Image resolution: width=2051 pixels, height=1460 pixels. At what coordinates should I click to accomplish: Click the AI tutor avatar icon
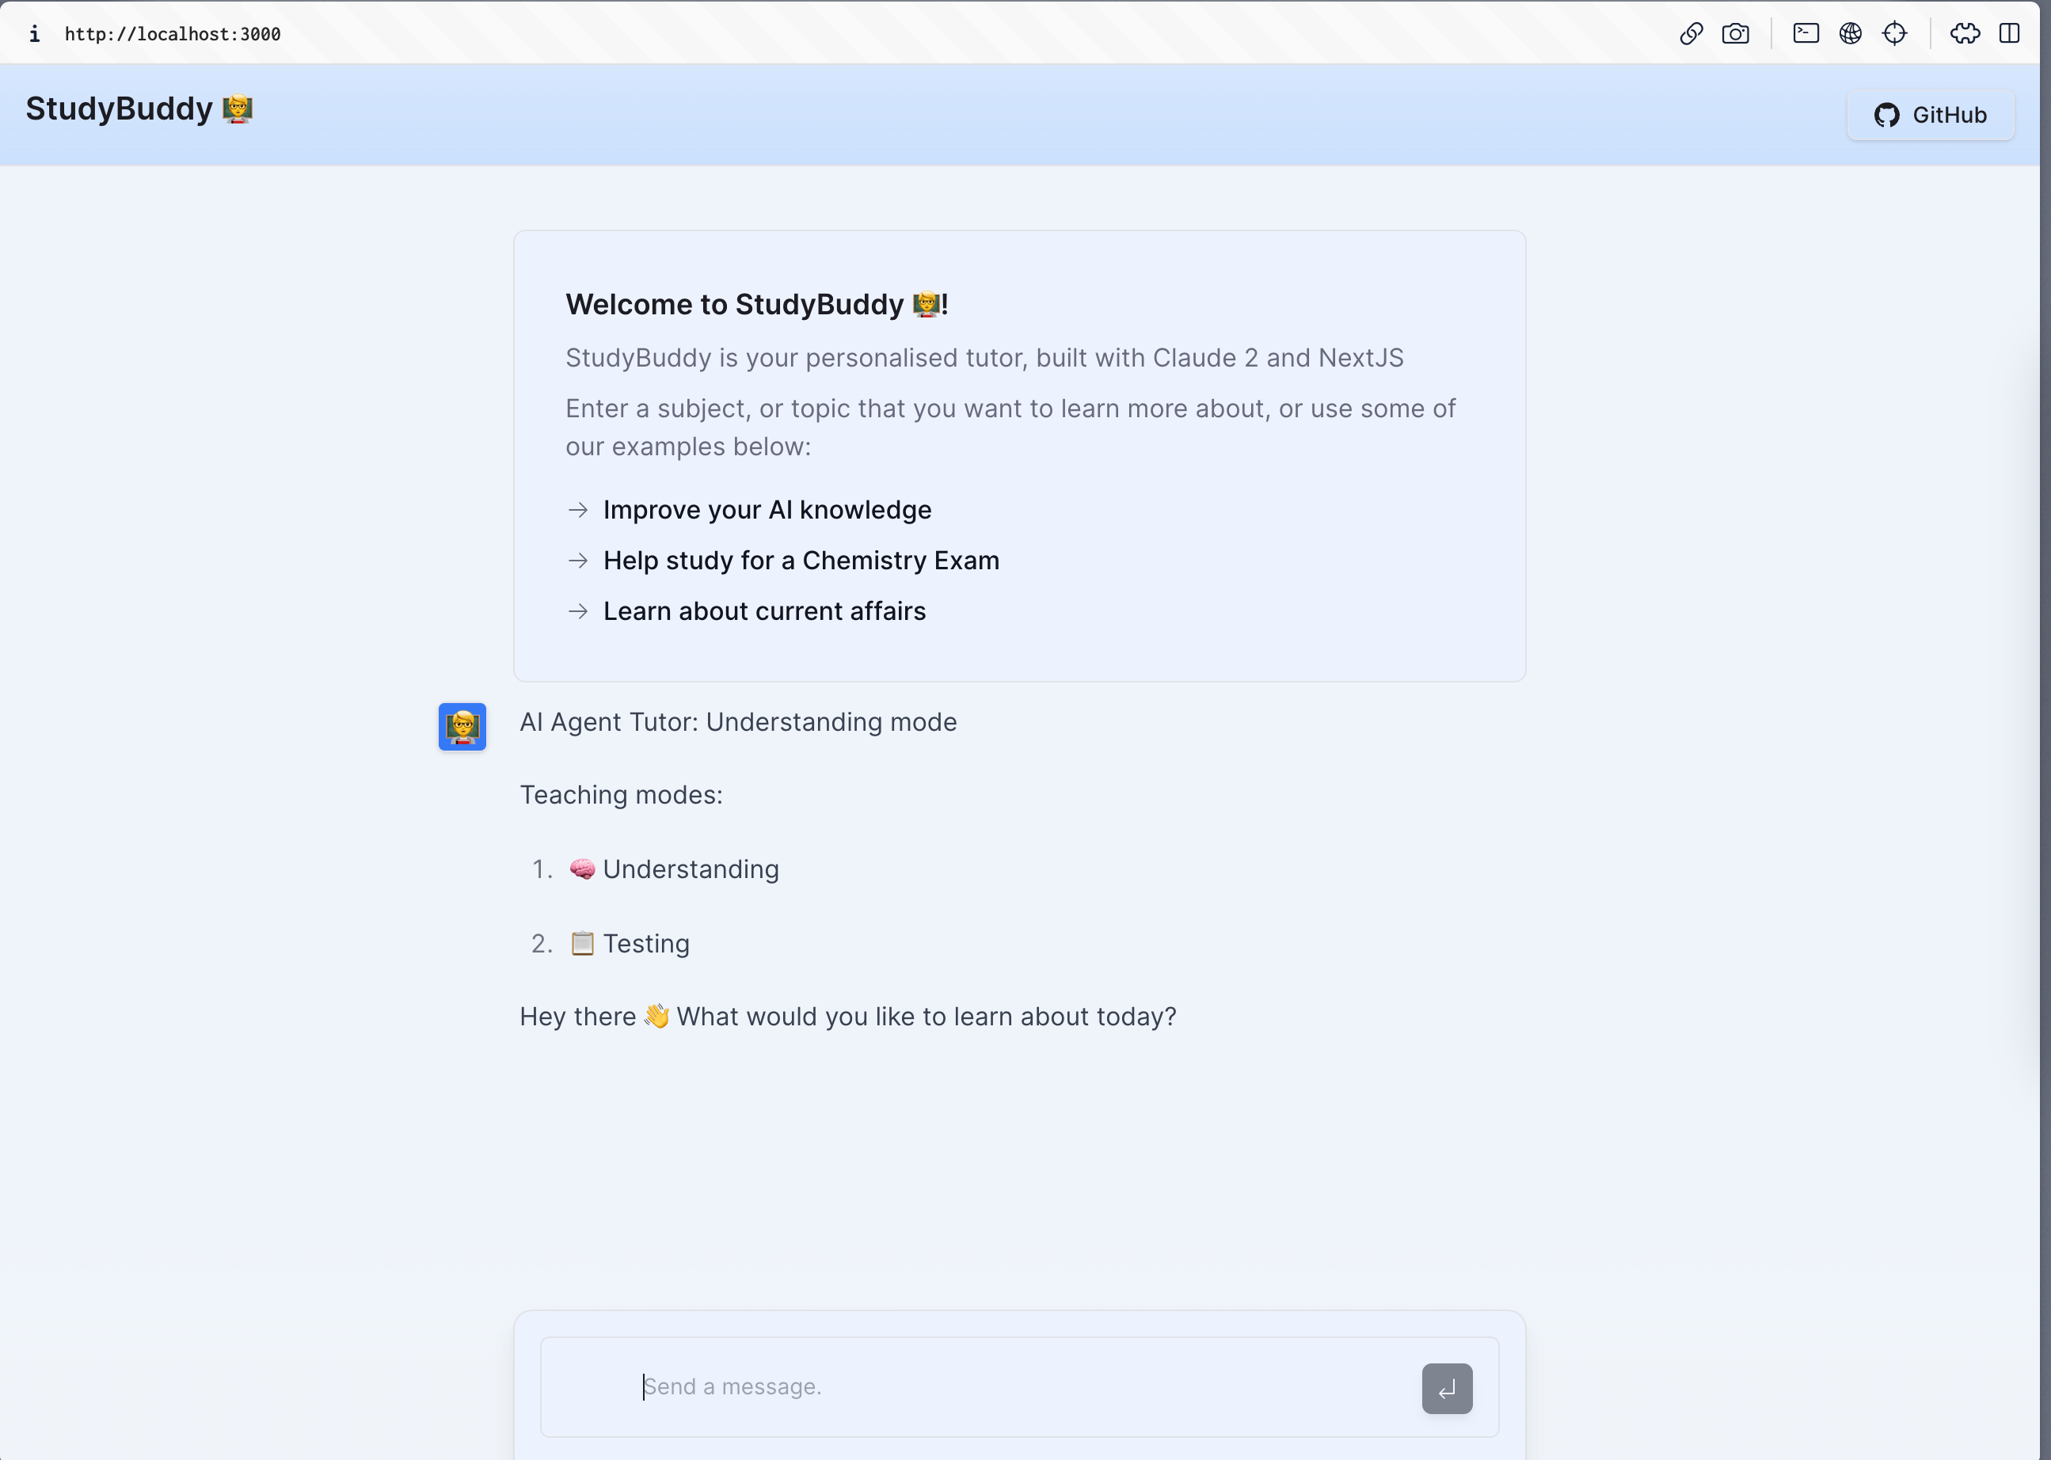462,726
